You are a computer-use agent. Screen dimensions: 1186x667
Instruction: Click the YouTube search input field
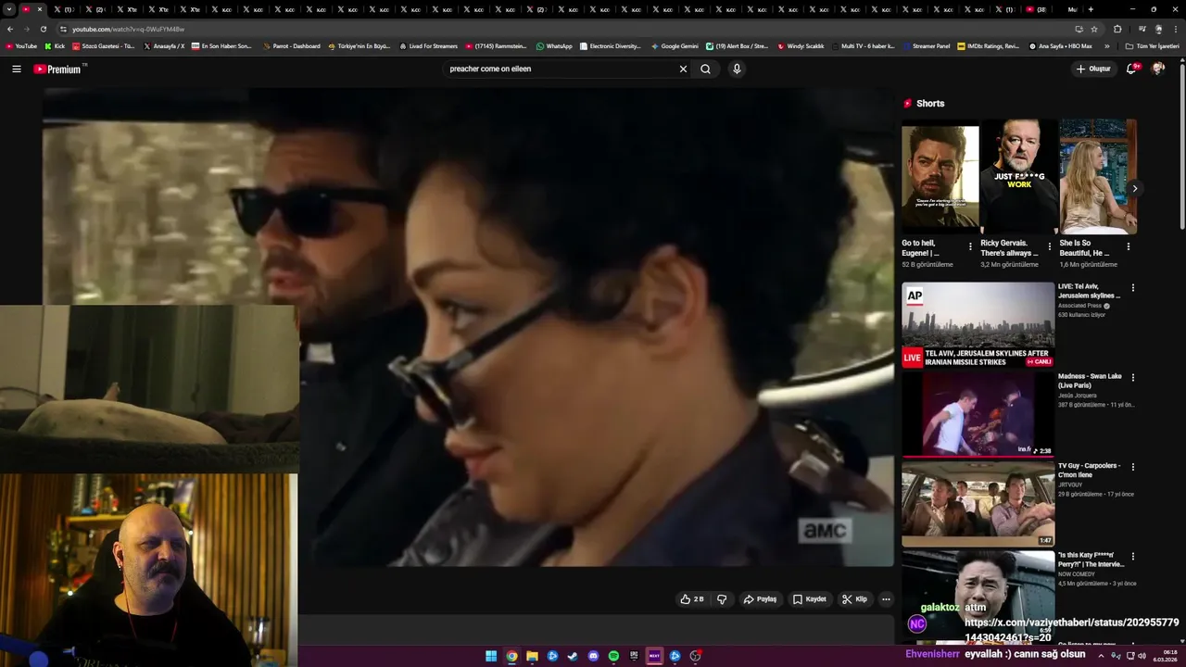[559, 69]
